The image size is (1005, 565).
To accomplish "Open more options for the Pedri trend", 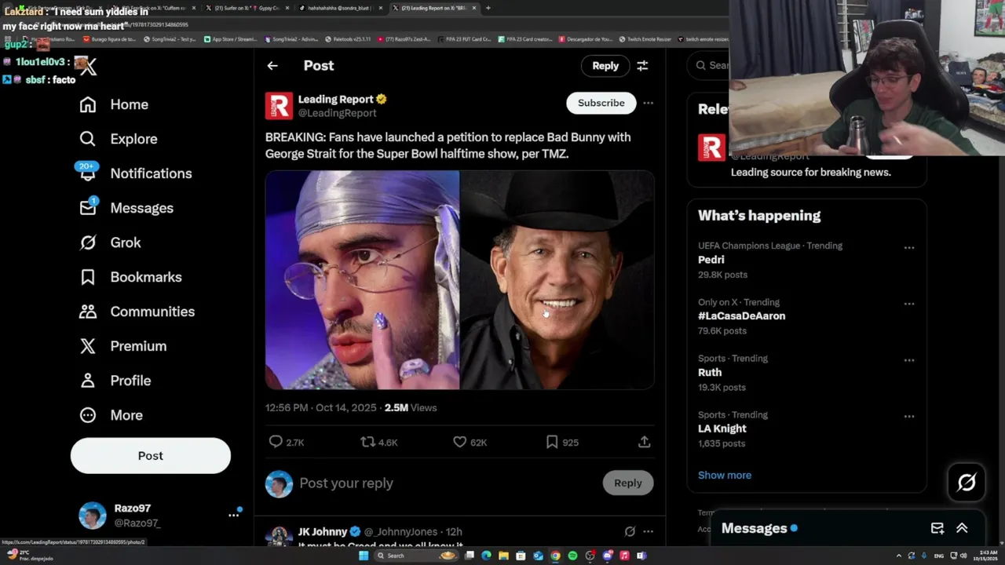I will pyautogui.click(x=908, y=247).
